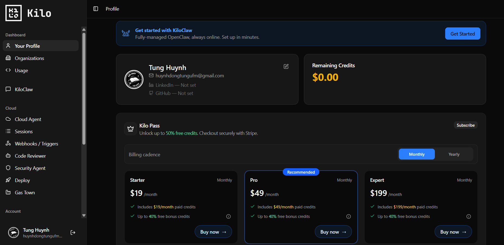Screen dimensions: 504x245
Task: Click the Deploy rocket icon
Action: pos(8,180)
